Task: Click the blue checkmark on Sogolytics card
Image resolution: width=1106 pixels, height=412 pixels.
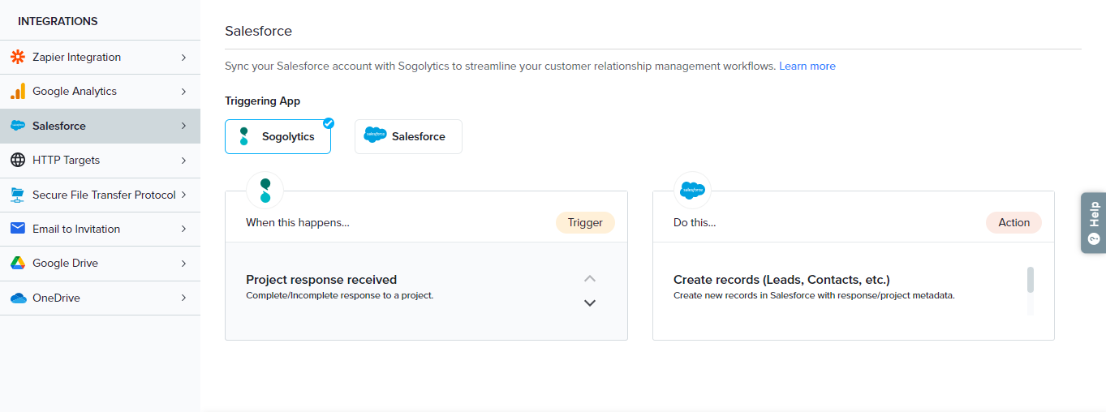Action: 329,123
